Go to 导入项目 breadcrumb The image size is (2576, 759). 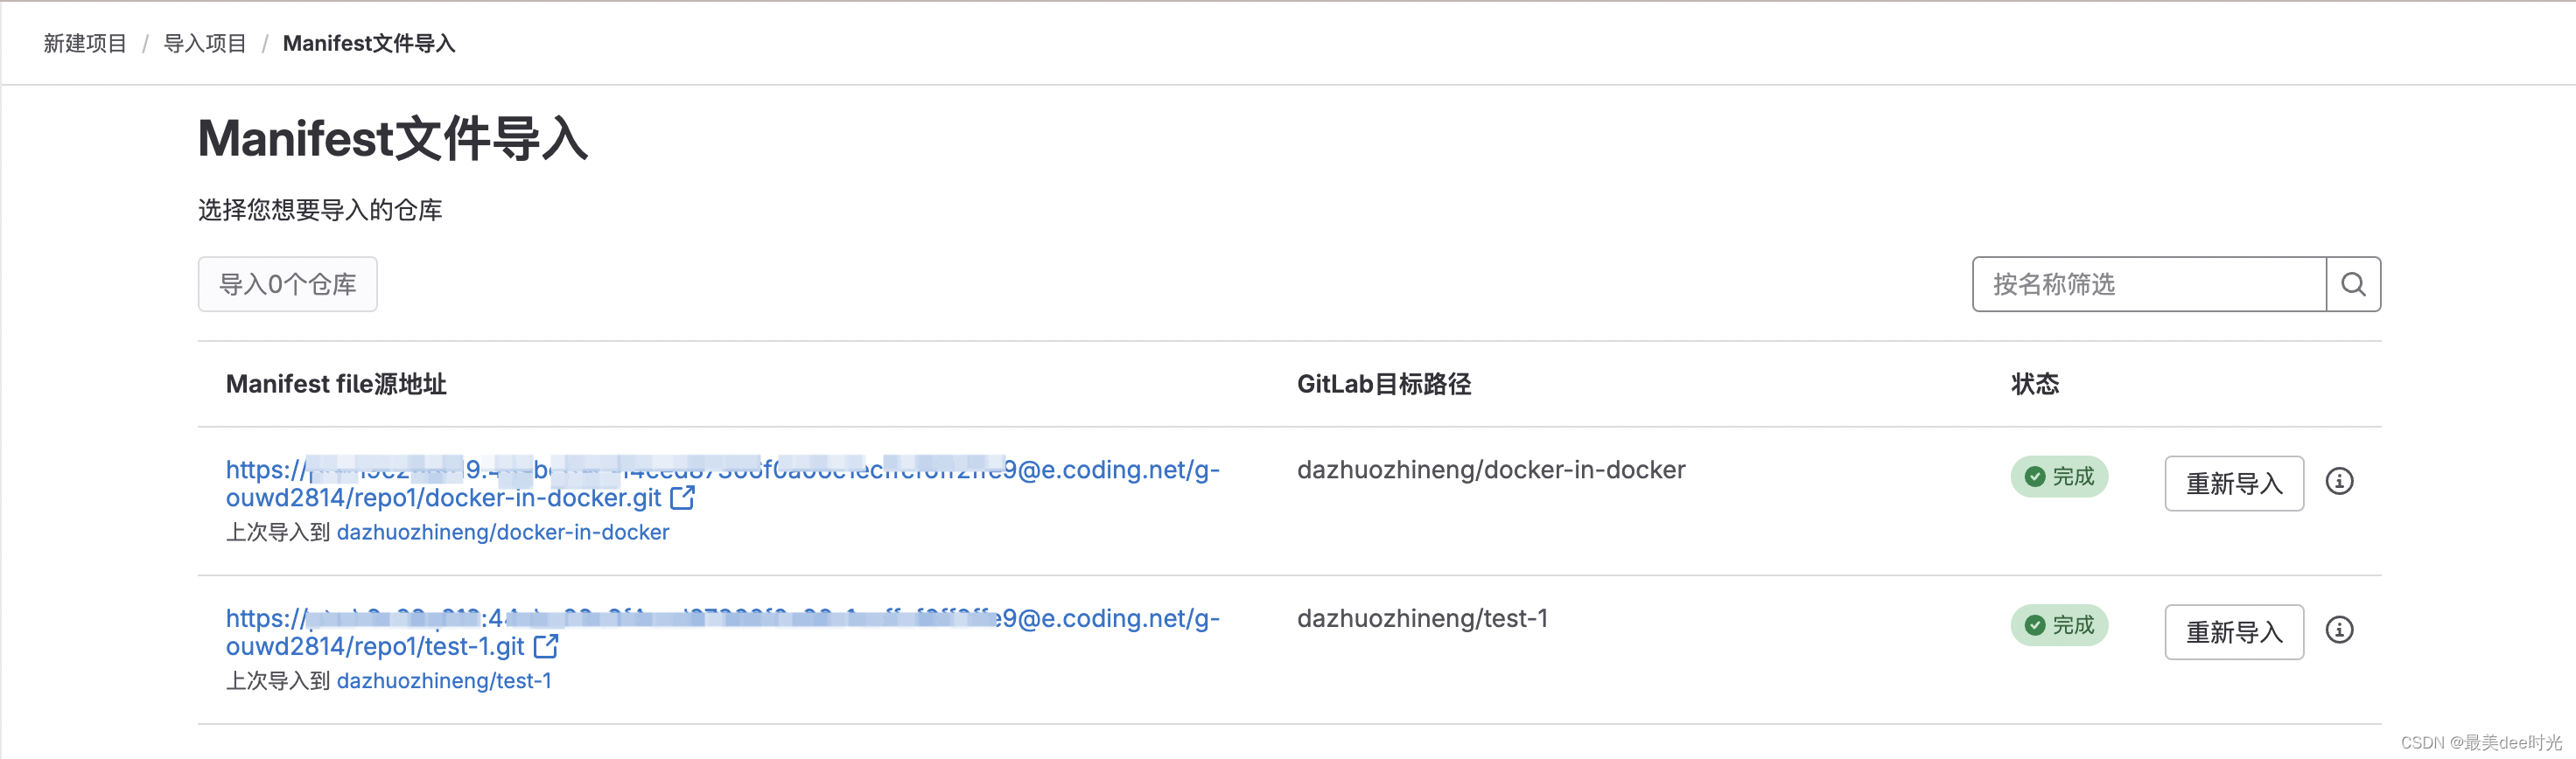pyautogui.click(x=205, y=43)
